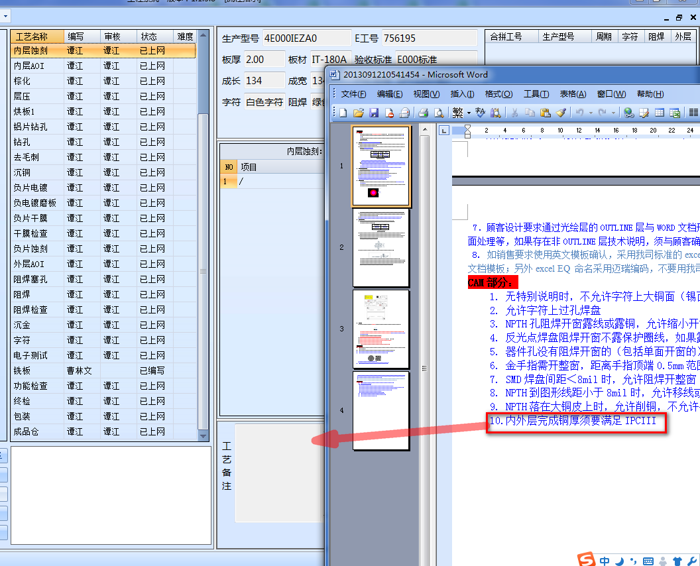Click the E-mail/fax icon in Word toolbar

point(404,113)
